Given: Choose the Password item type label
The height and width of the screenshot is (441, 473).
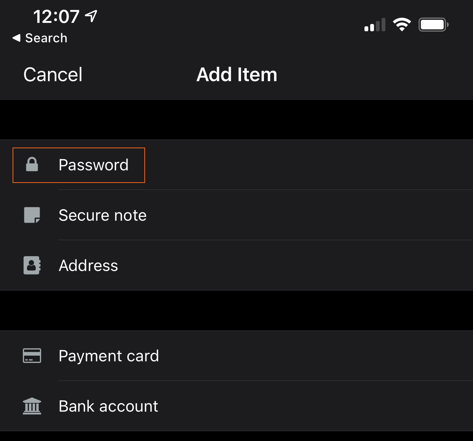Looking at the screenshot, I should [94, 165].
